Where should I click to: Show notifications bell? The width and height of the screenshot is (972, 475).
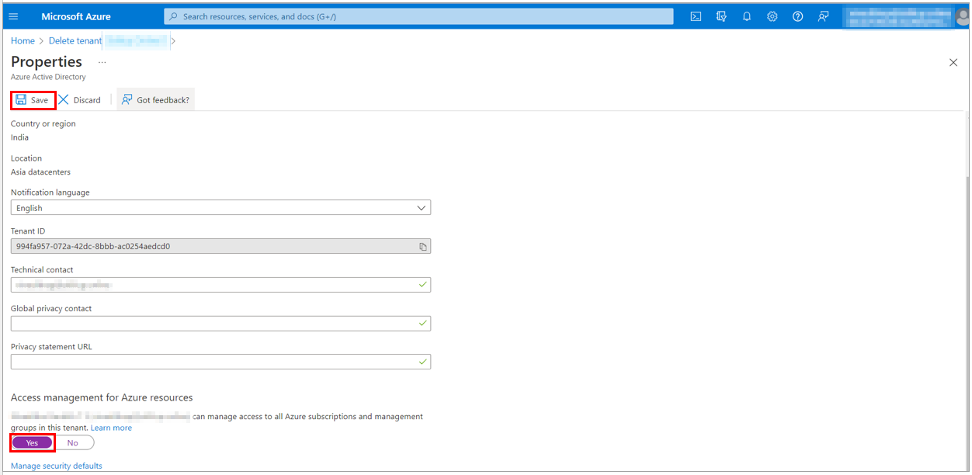point(747,16)
